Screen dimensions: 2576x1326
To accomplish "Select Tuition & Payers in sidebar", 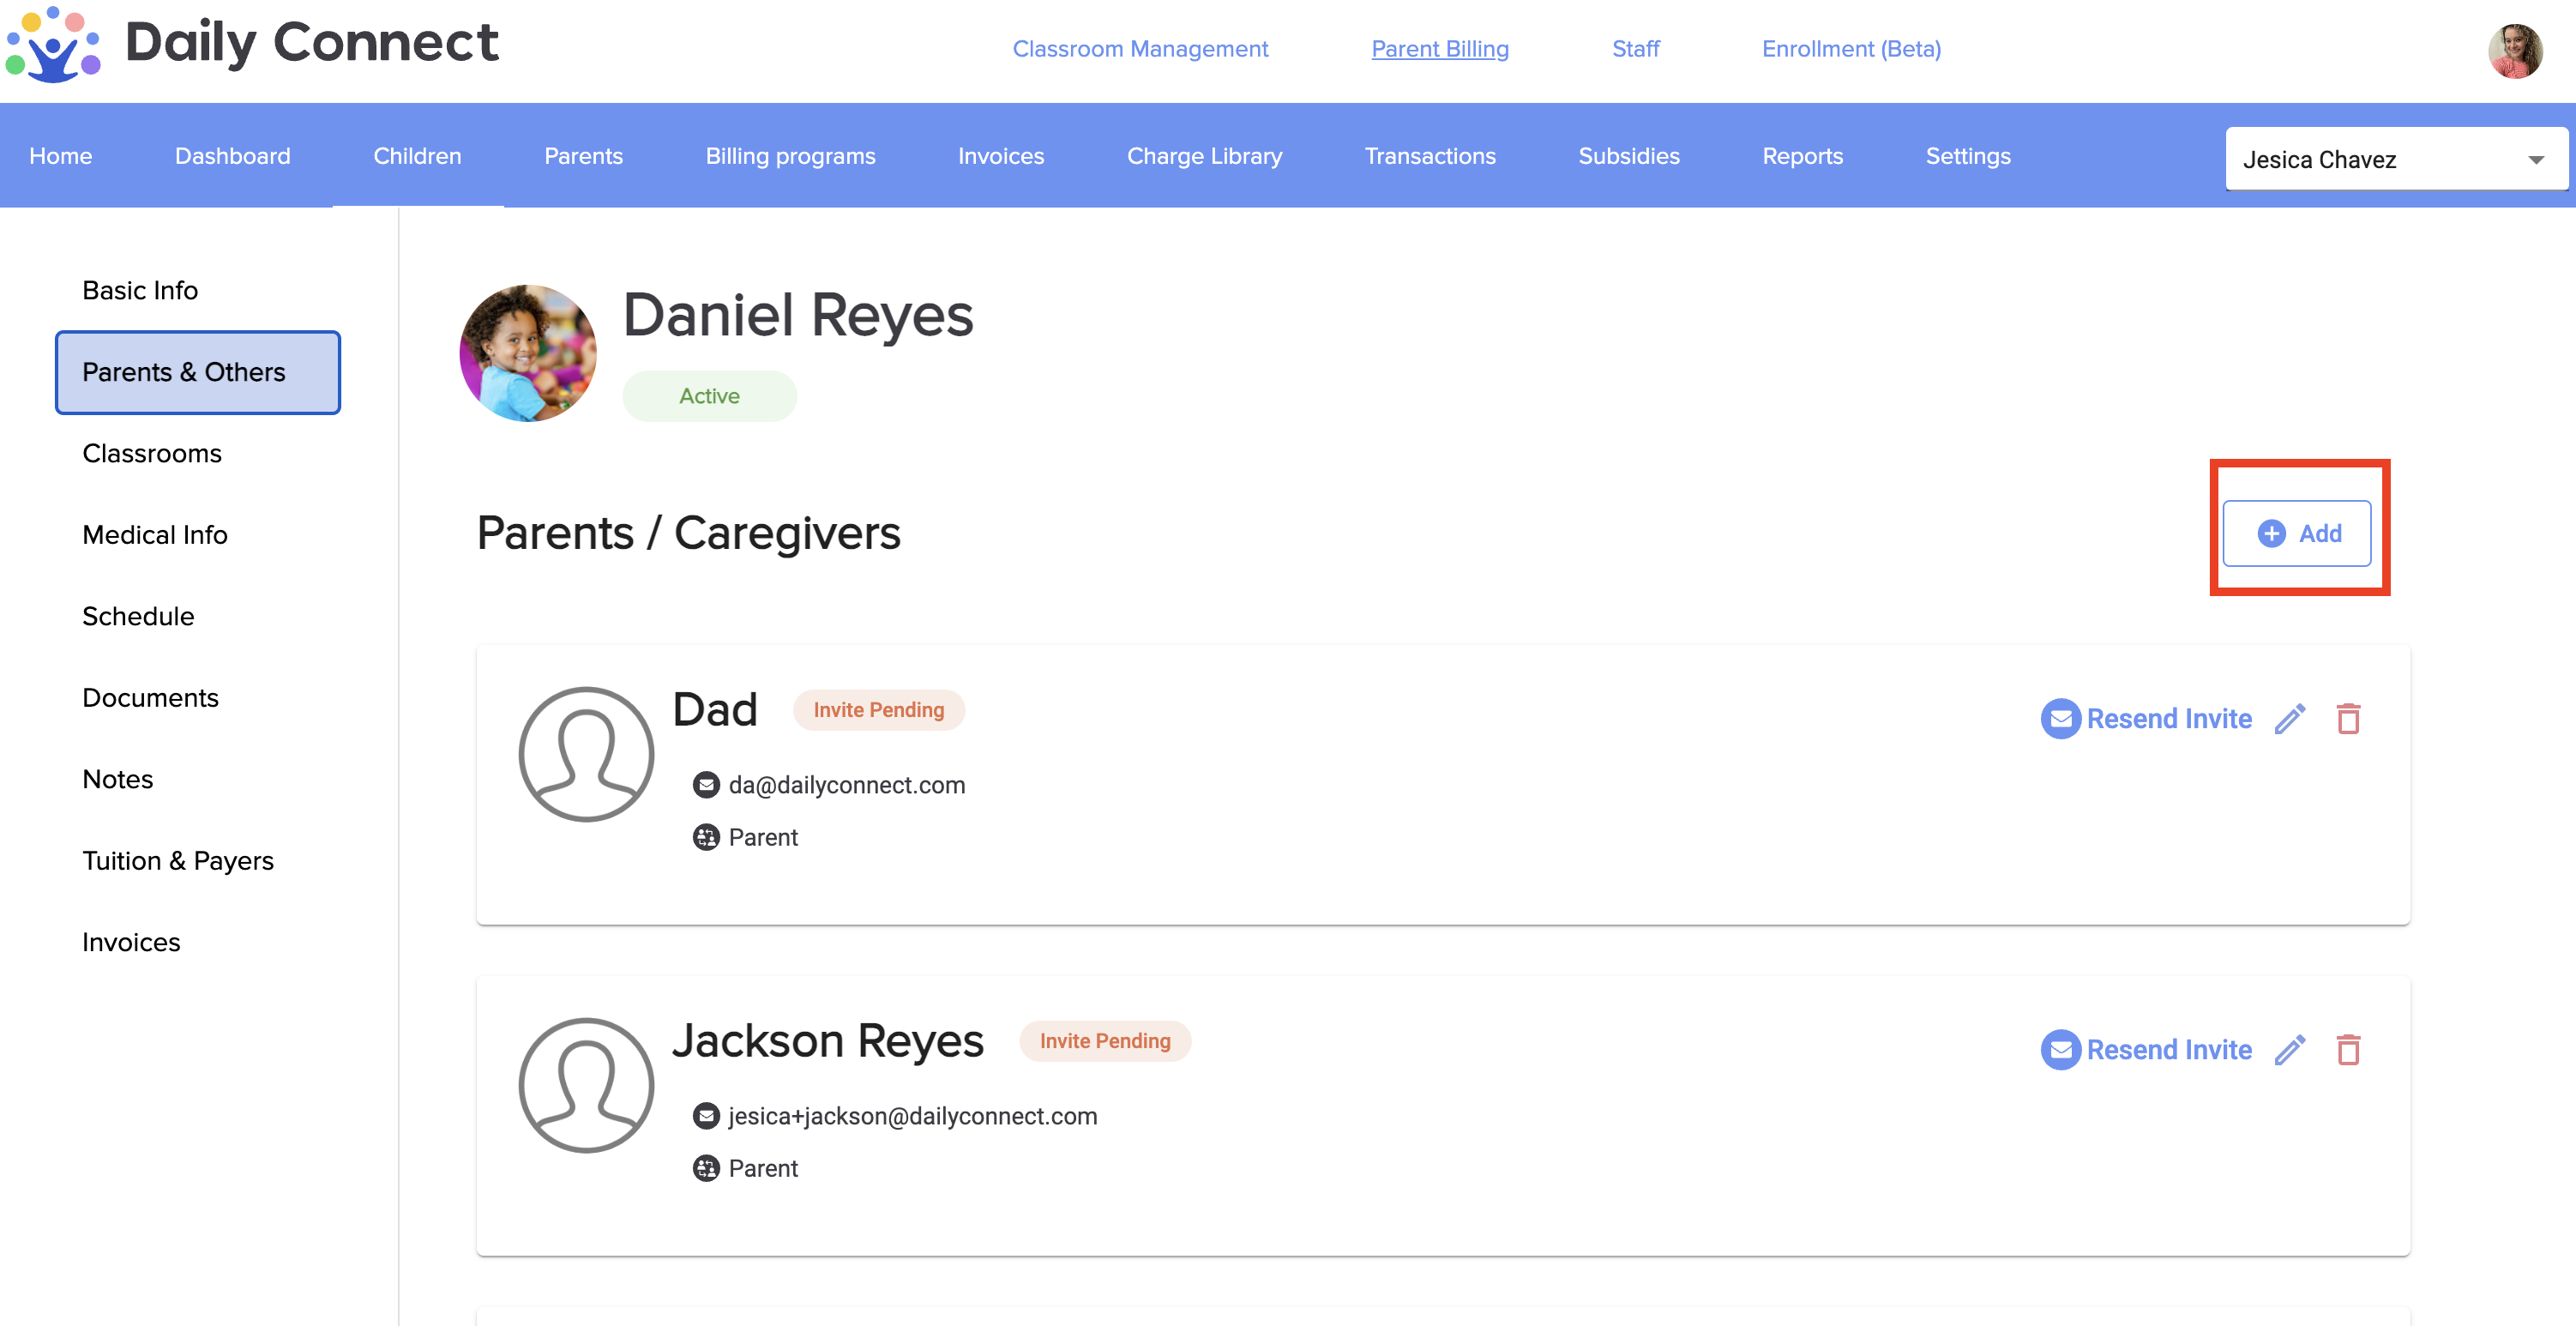I will click(x=178, y=861).
